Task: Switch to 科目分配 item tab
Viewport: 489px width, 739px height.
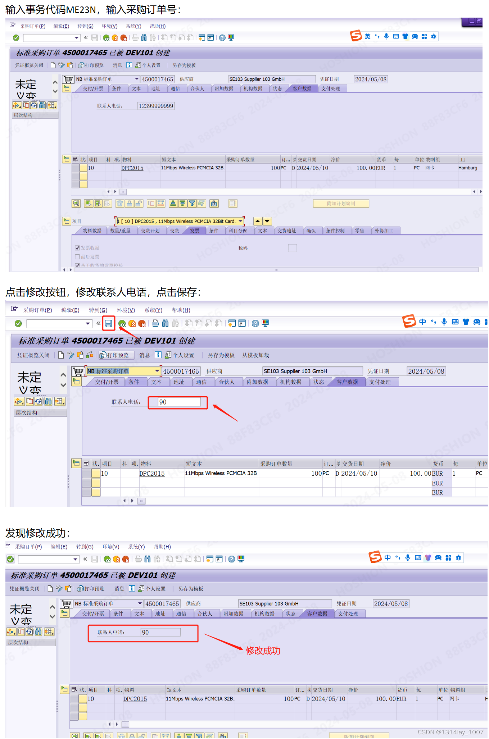Action: (x=238, y=231)
